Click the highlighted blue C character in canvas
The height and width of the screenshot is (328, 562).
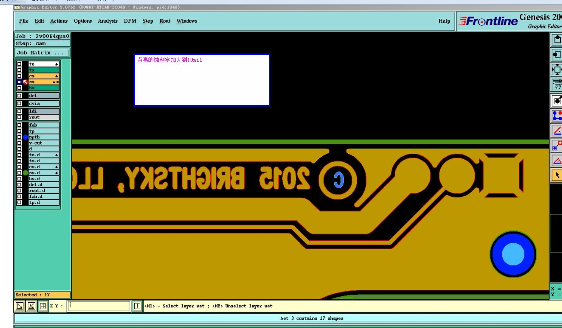pos(339,180)
